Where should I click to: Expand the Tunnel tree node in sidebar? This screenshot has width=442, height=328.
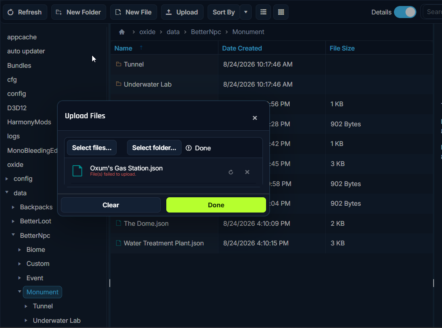point(26,306)
